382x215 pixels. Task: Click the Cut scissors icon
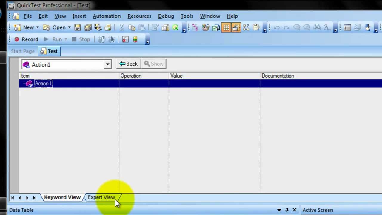pyautogui.click(x=122, y=27)
